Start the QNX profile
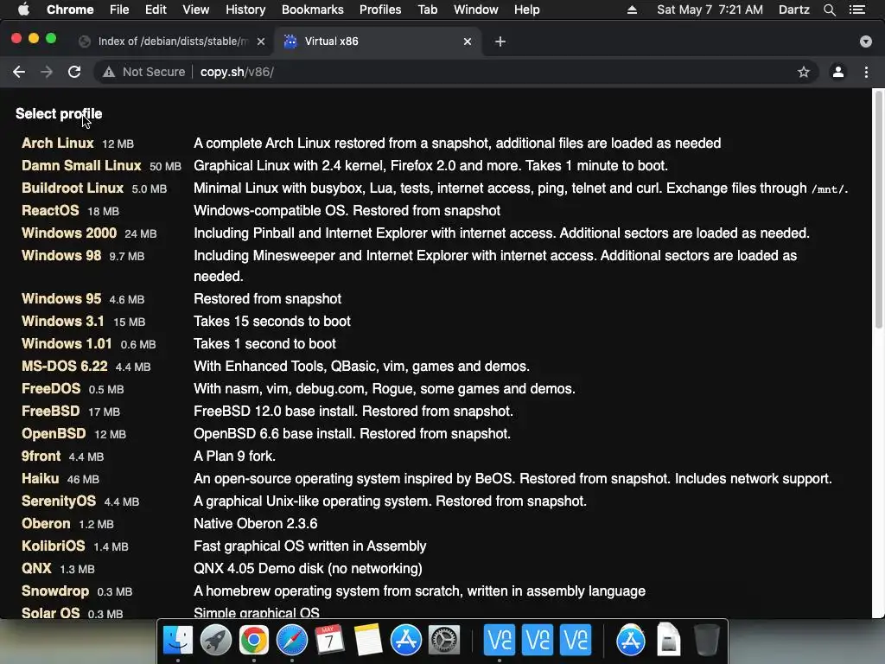 [36, 569]
